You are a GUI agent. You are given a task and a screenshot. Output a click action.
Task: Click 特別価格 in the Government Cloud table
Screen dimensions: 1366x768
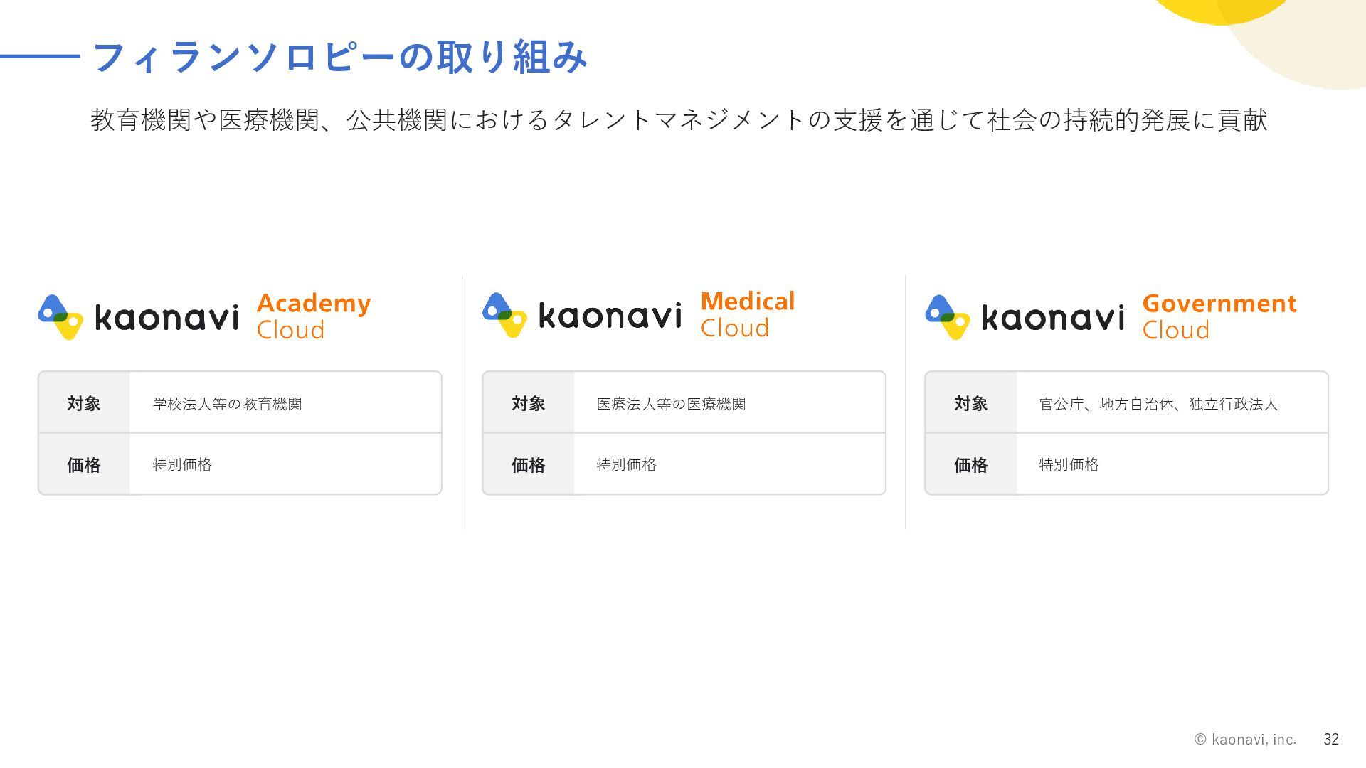click(1069, 465)
